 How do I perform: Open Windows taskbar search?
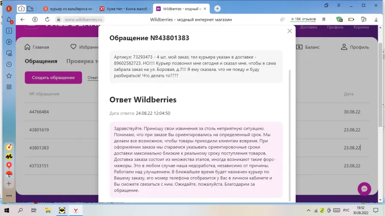(21, 210)
